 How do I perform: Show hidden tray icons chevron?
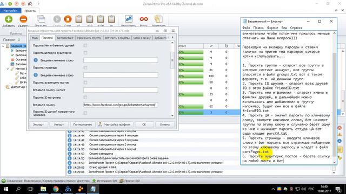click(x=273, y=189)
